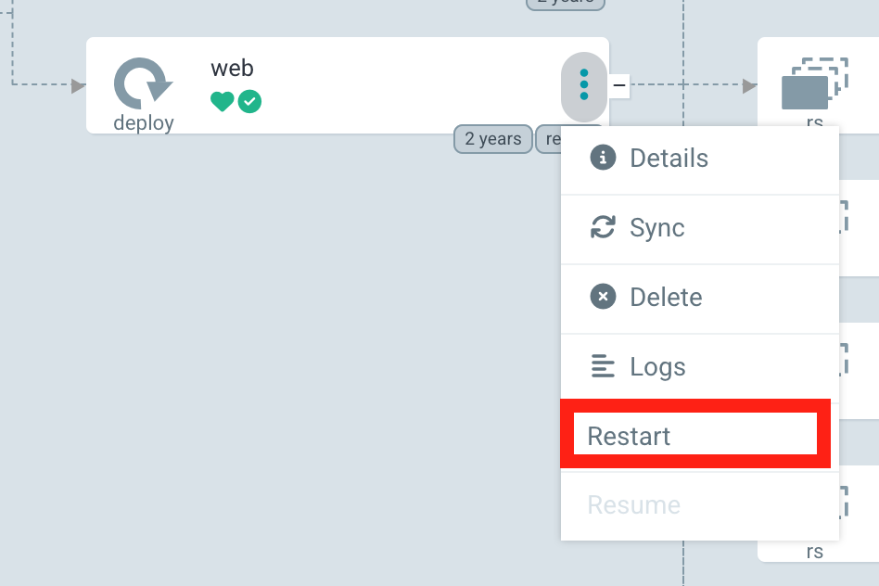Toggle the web node three-dot menu
The image size is (879, 586).
(584, 85)
